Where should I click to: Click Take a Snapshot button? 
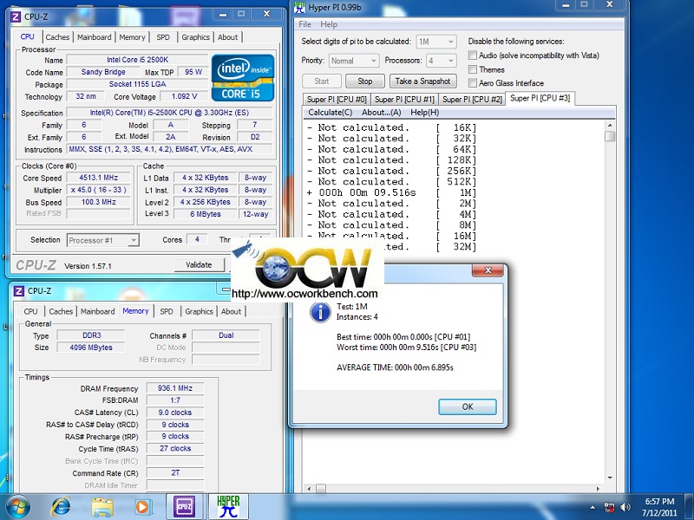tap(422, 81)
